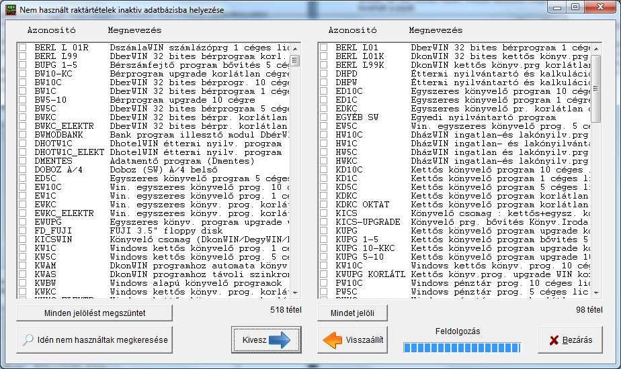Image resolution: width=621 pixels, height=369 pixels.
Task: Click the right list scrollbar thumb
Action: coord(596,89)
